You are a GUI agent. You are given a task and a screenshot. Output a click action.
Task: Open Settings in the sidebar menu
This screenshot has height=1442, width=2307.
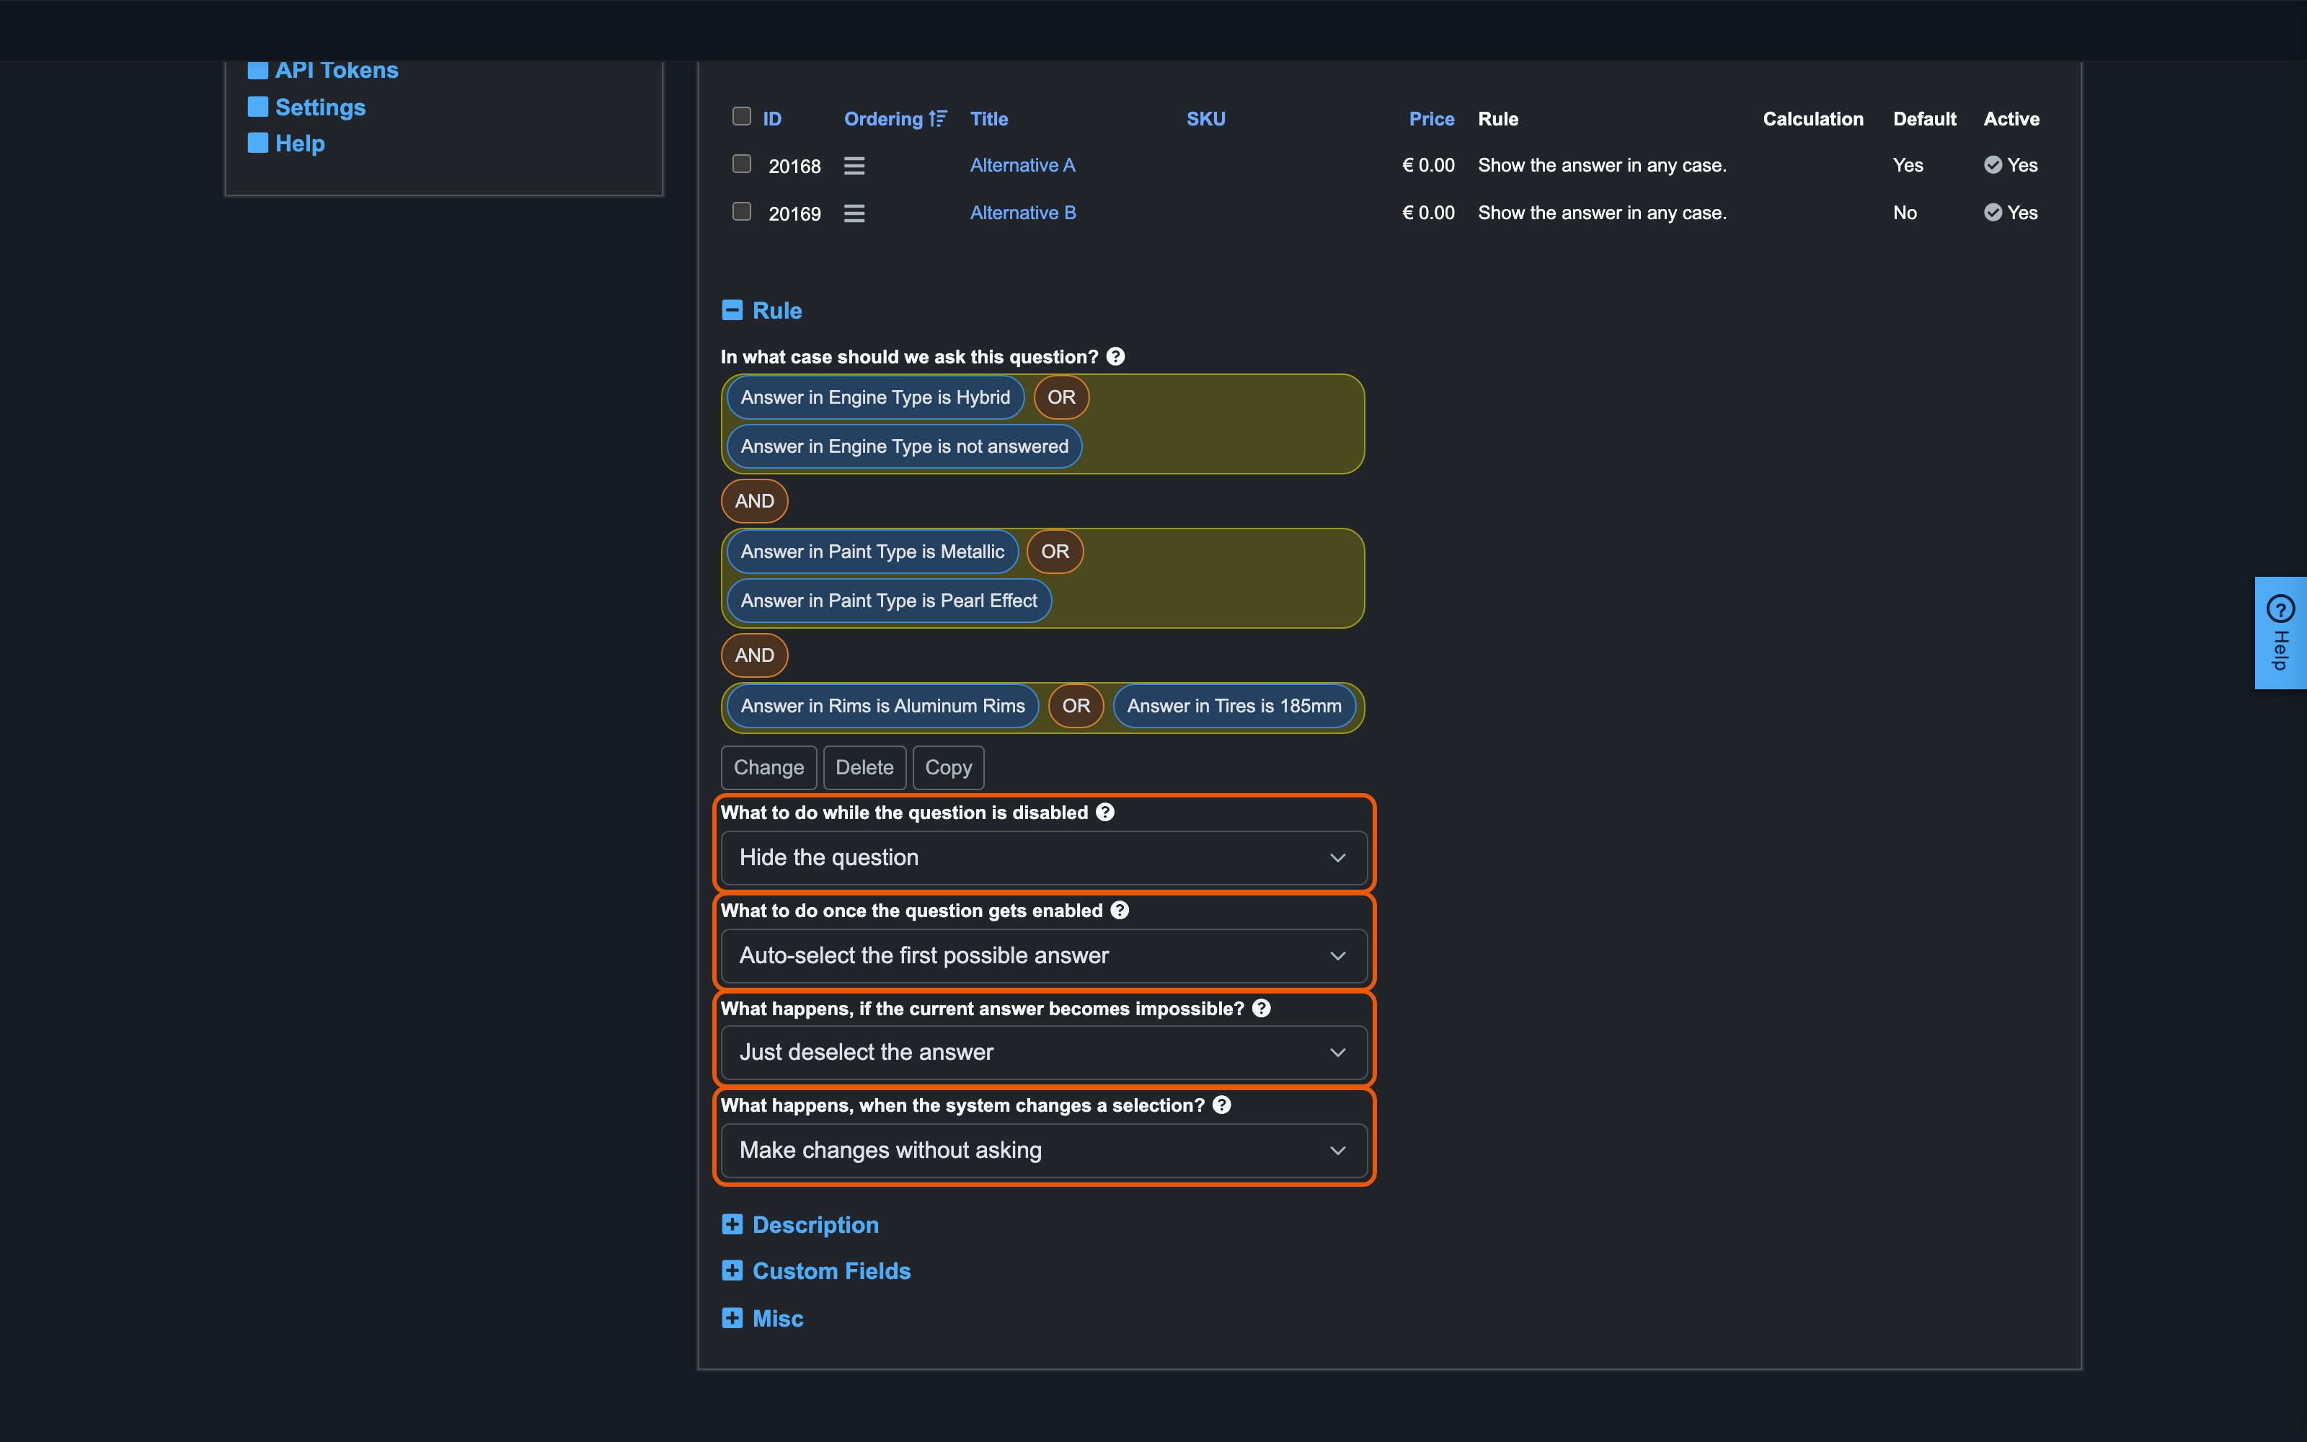pyautogui.click(x=320, y=107)
